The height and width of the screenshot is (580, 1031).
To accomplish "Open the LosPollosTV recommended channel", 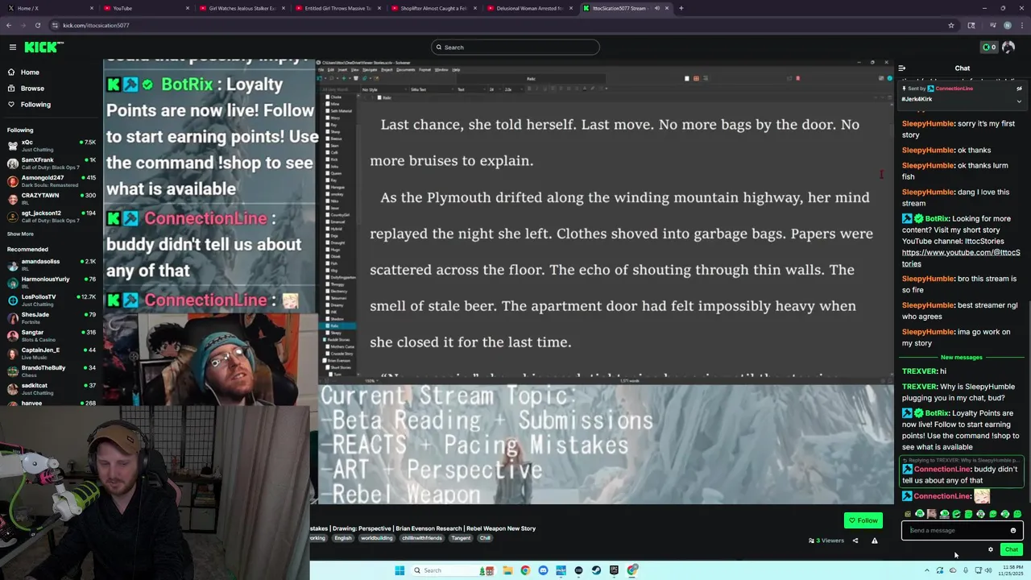I will 52,300.
